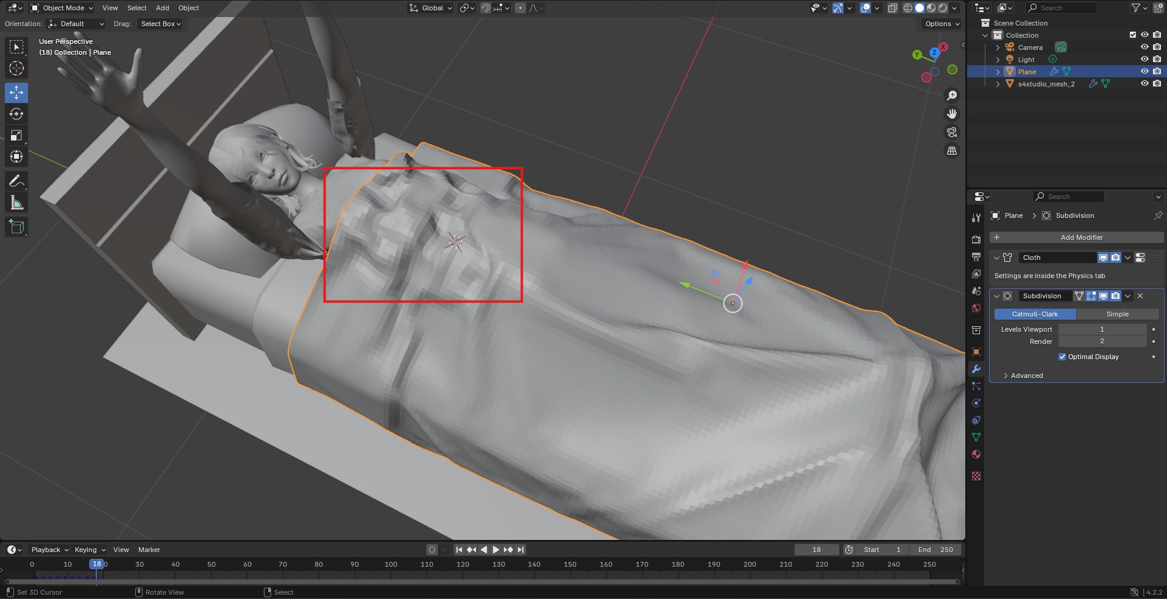Image resolution: width=1167 pixels, height=599 pixels.
Task: Open the Physics properties tab
Action: click(x=976, y=403)
